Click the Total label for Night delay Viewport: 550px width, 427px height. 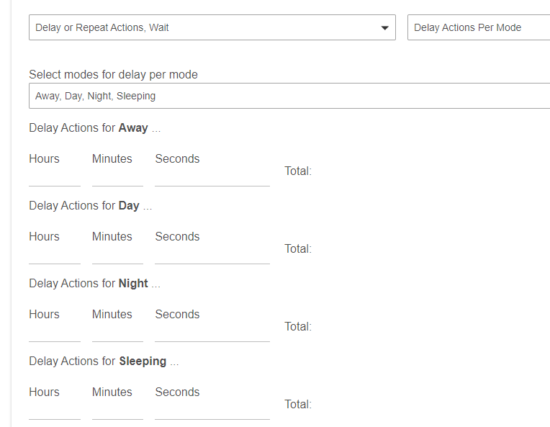(298, 327)
